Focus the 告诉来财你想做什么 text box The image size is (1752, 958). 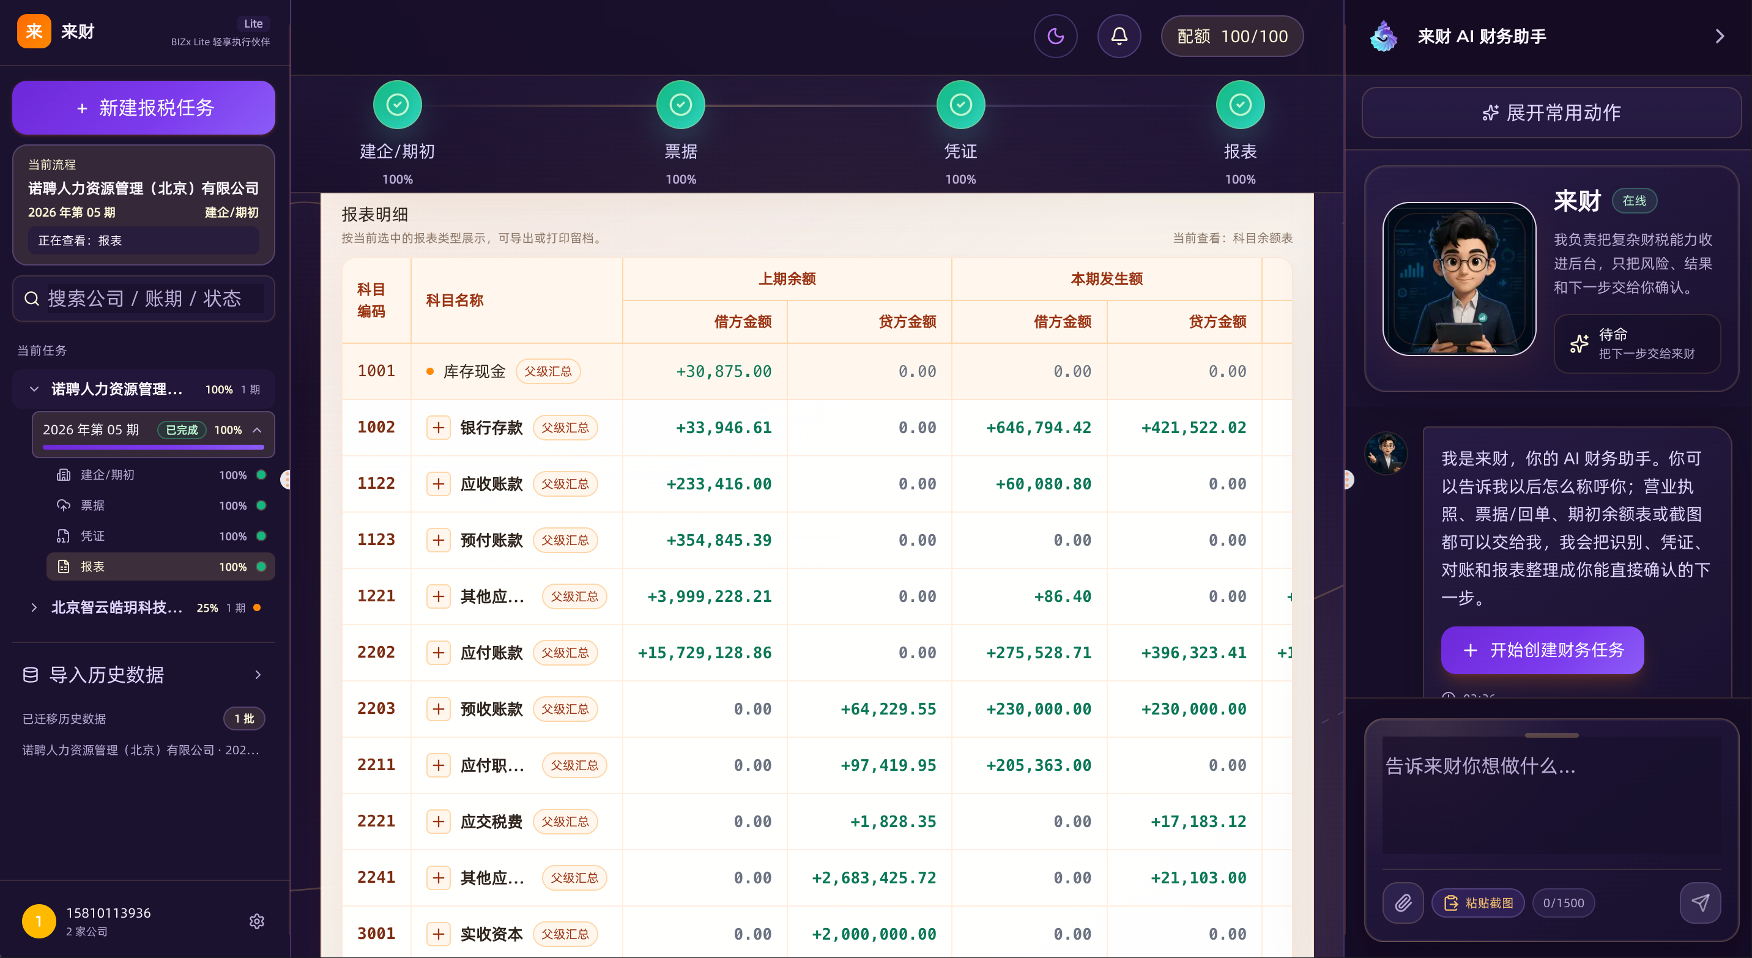(1551, 795)
